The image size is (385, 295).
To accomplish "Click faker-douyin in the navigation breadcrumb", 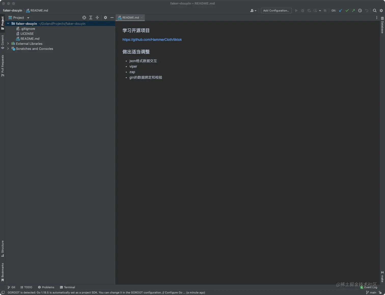I will 12,10.
